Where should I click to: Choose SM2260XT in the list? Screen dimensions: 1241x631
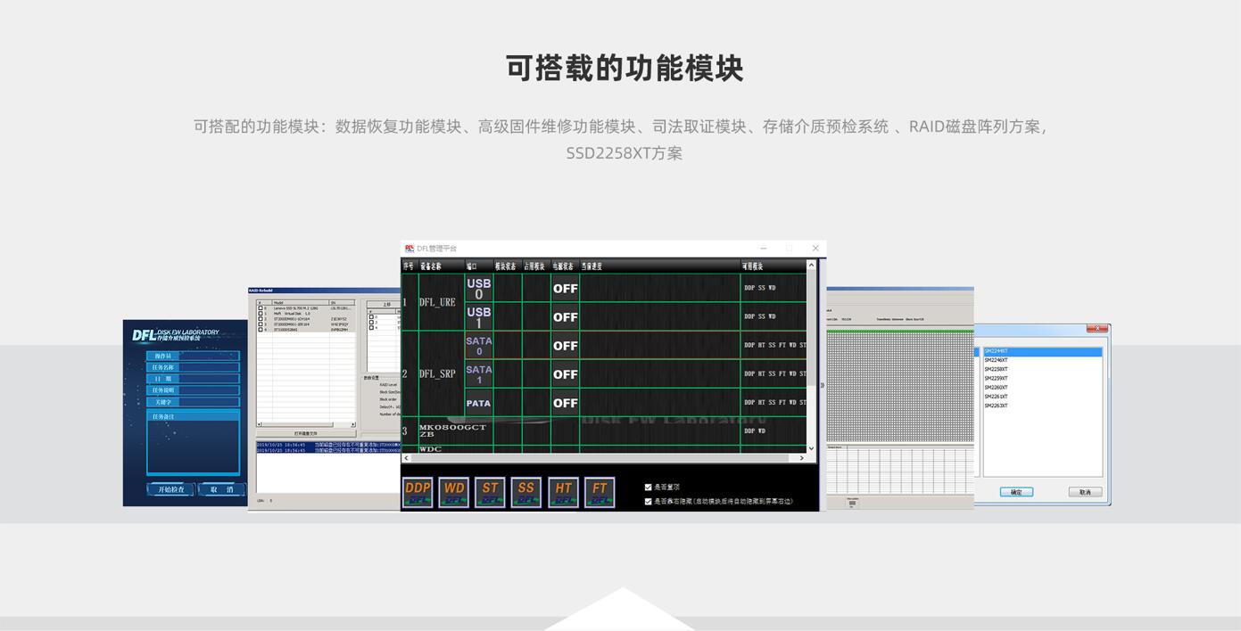[x=996, y=388]
